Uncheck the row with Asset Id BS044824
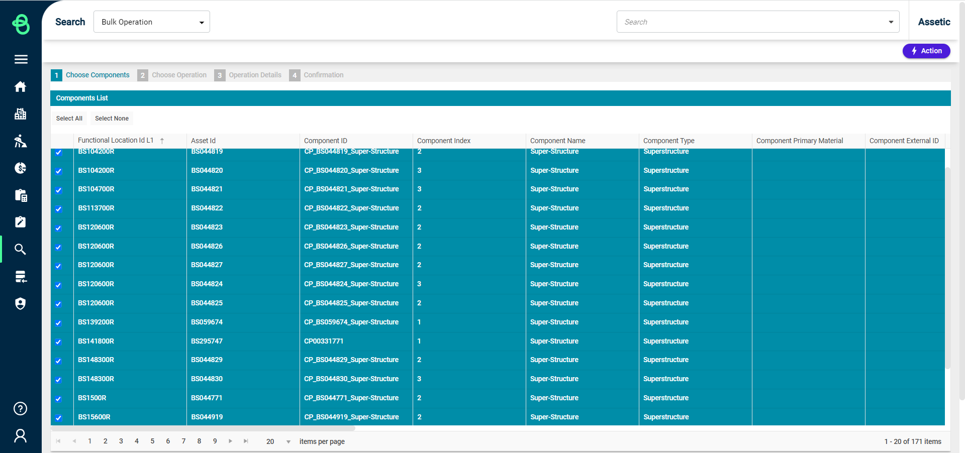This screenshot has height=453, width=965. pyautogui.click(x=58, y=285)
